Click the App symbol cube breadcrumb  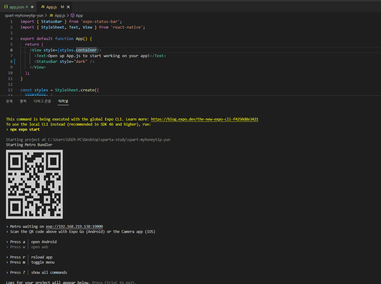pyautogui.click(x=77, y=15)
